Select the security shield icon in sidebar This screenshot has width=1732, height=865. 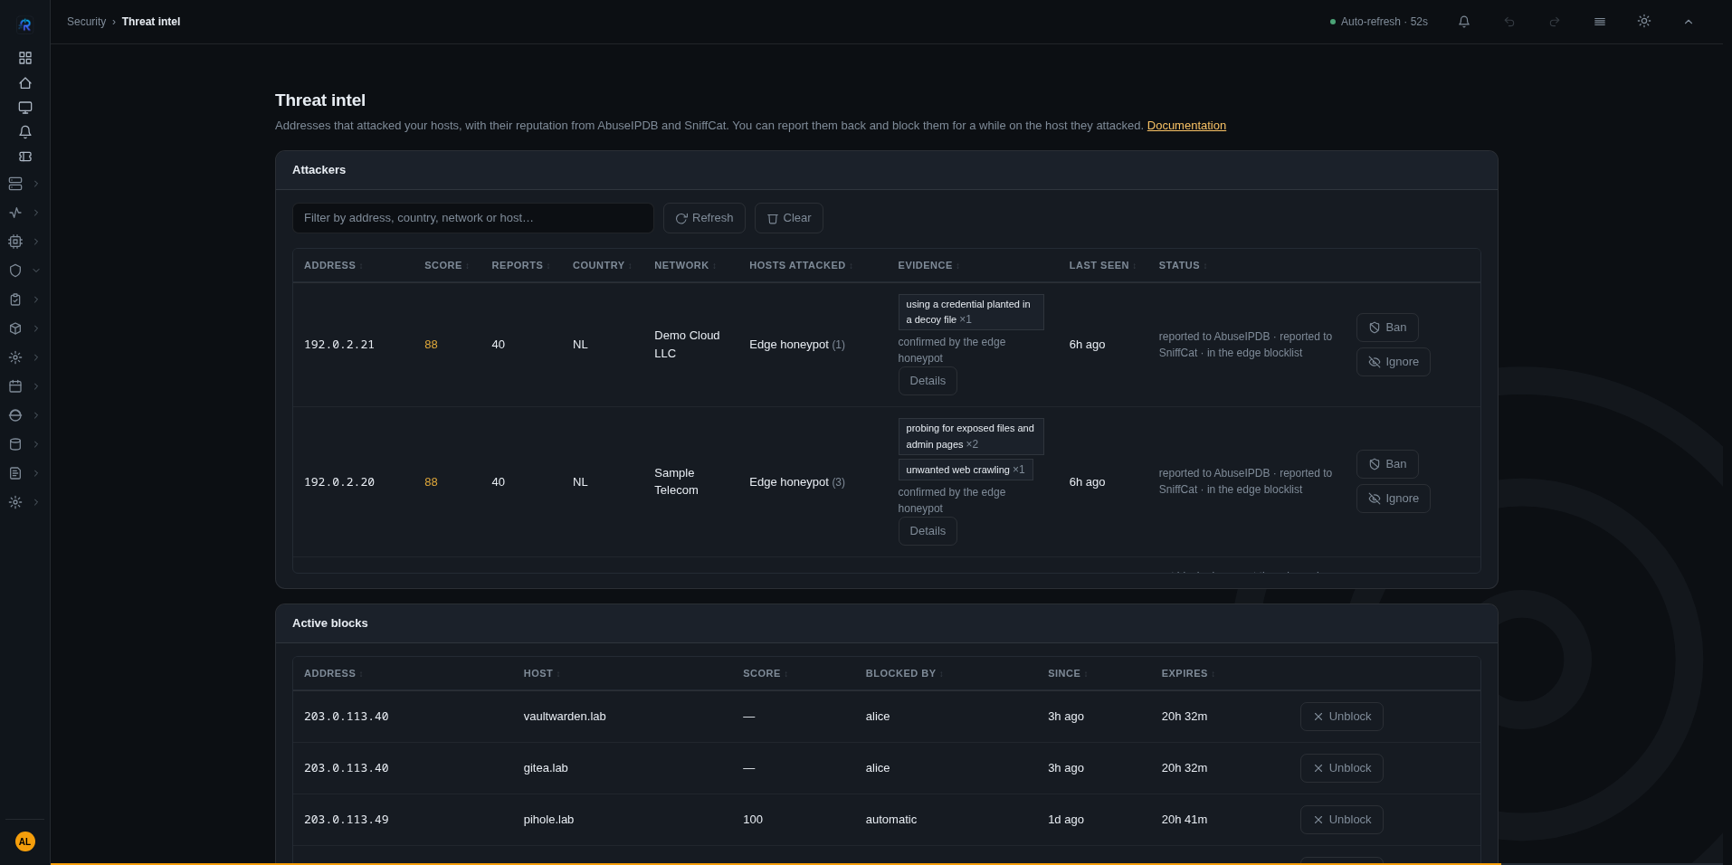tap(15, 271)
